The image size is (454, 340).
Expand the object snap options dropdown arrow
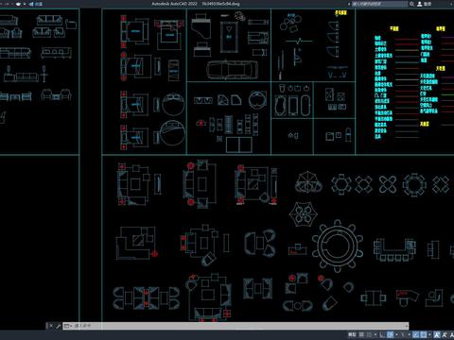429,334
